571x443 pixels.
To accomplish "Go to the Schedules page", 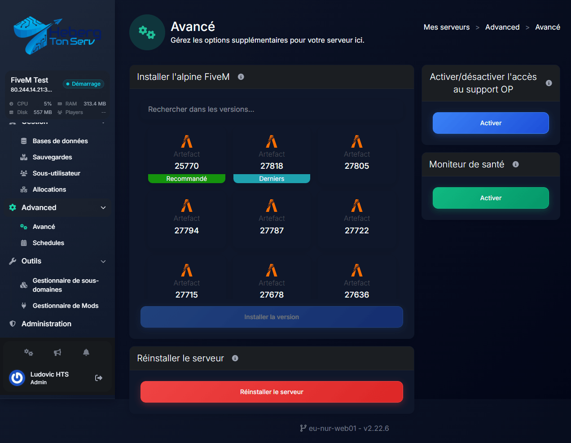I will pyautogui.click(x=48, y=243).
